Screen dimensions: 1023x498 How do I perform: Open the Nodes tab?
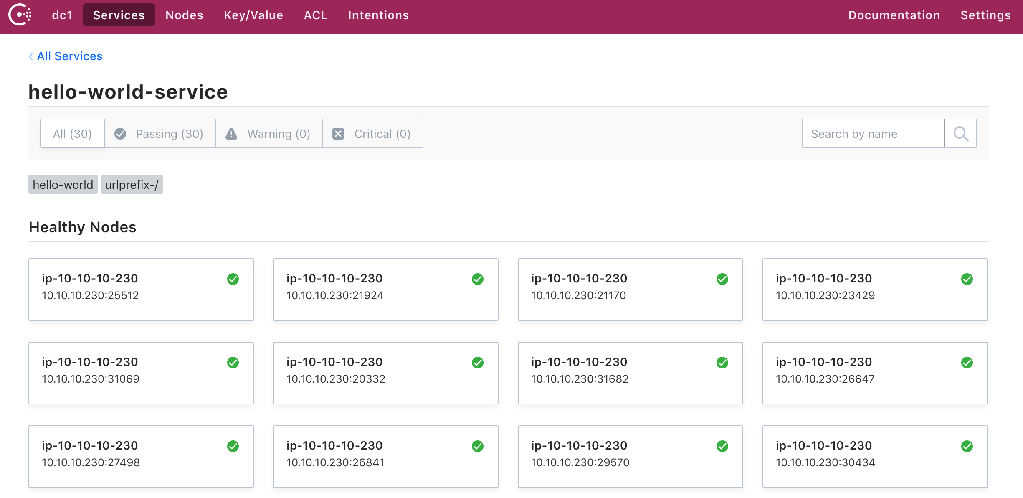coord(184,15)
